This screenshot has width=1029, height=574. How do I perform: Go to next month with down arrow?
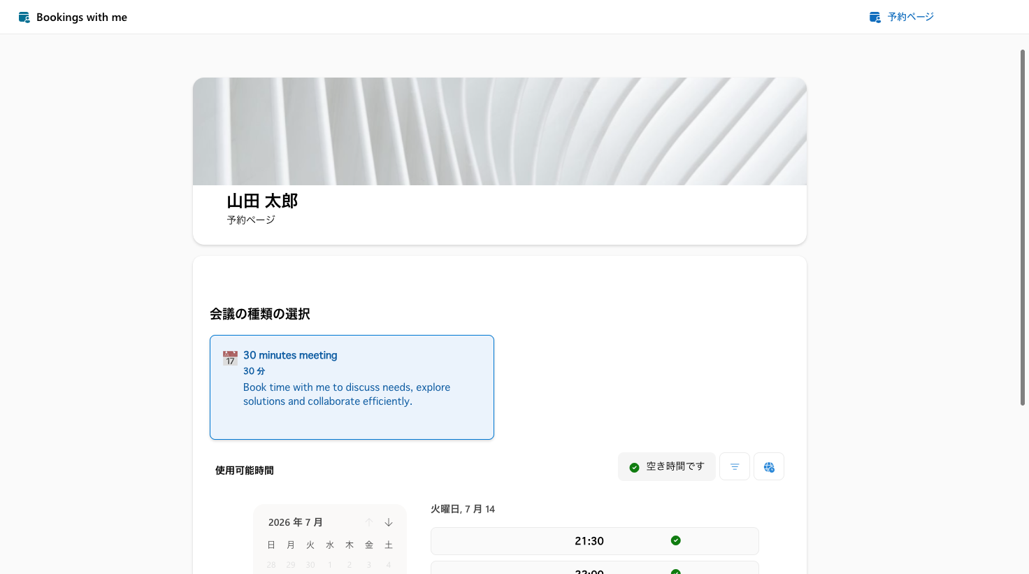coord(389,522)
